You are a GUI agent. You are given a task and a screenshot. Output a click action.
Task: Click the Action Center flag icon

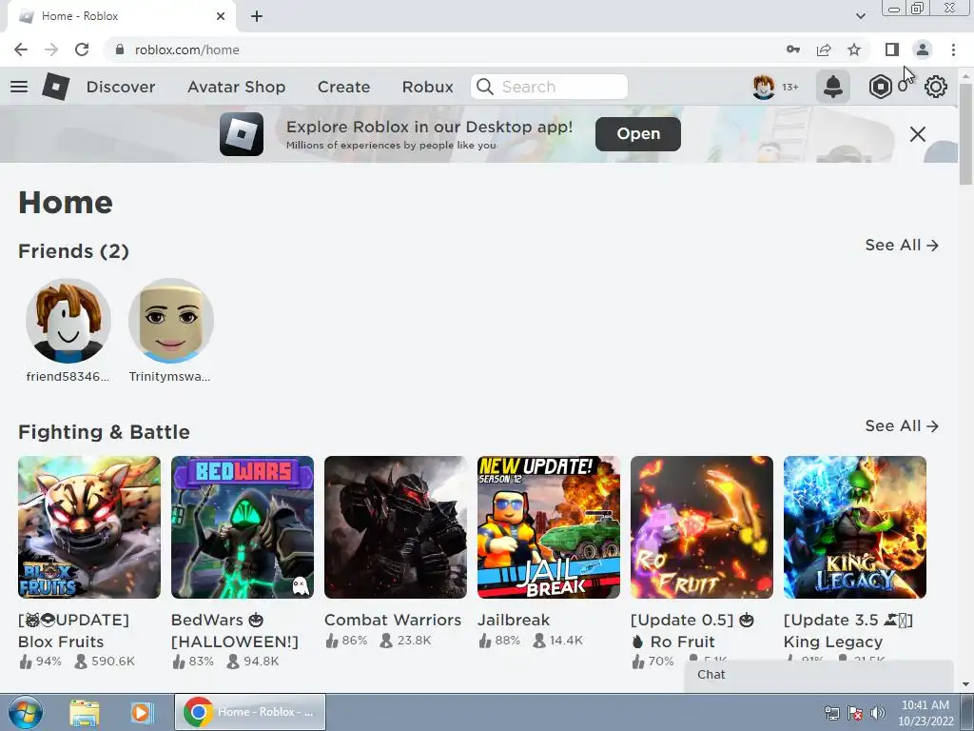(855, 713)
